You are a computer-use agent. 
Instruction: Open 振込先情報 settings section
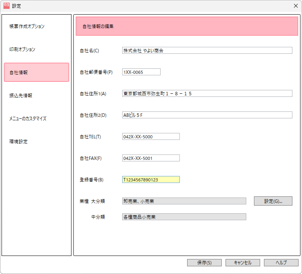(21, 95)
